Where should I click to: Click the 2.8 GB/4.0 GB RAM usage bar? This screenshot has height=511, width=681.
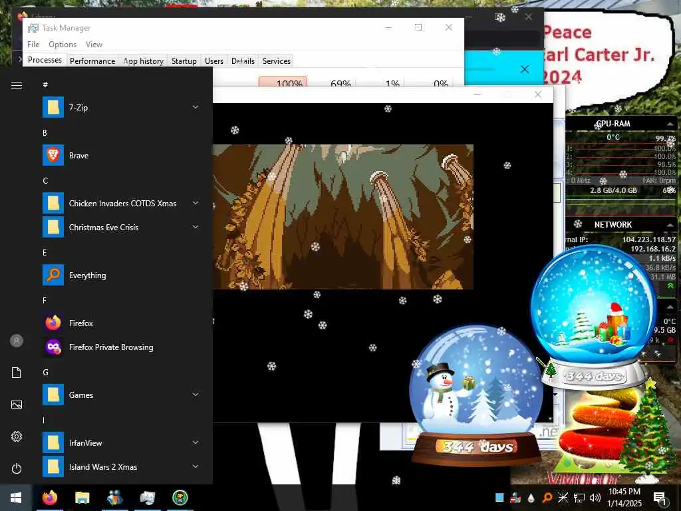(613, 190)
